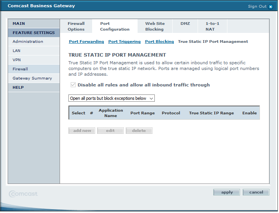Click the Port Range column header

143,114
